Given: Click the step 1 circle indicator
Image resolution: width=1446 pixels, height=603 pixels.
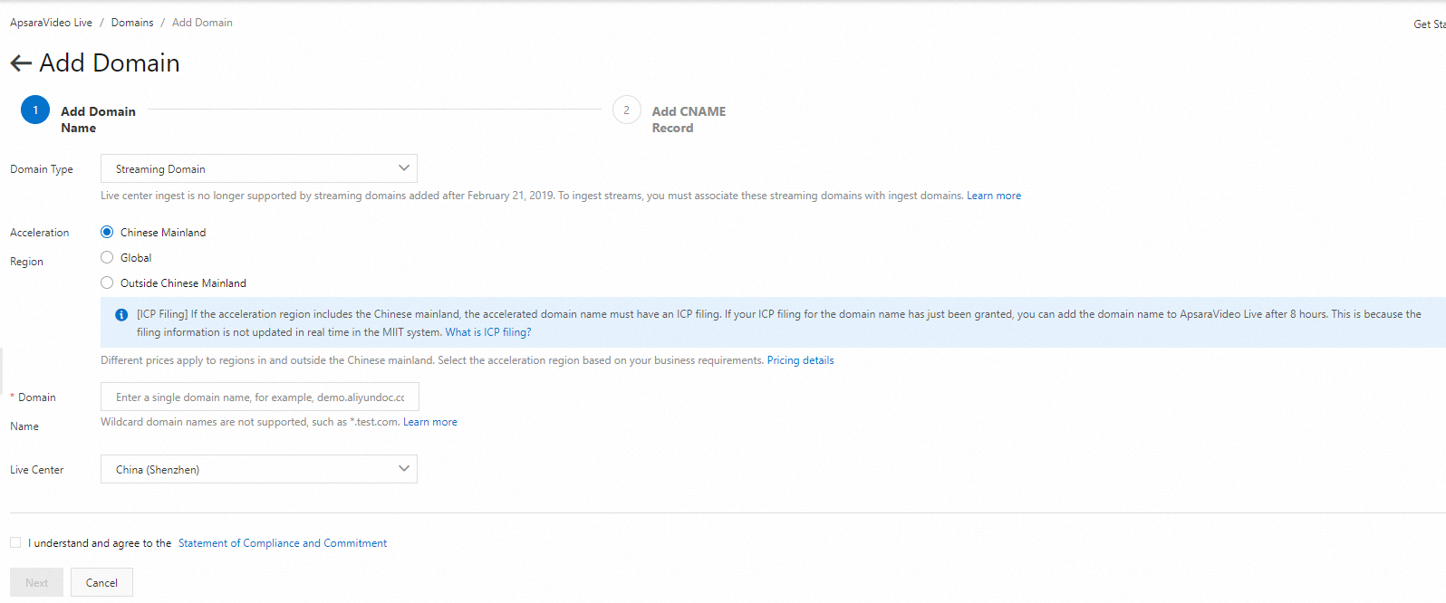Looking at the screenshot, I should click(x=35, y=110).
